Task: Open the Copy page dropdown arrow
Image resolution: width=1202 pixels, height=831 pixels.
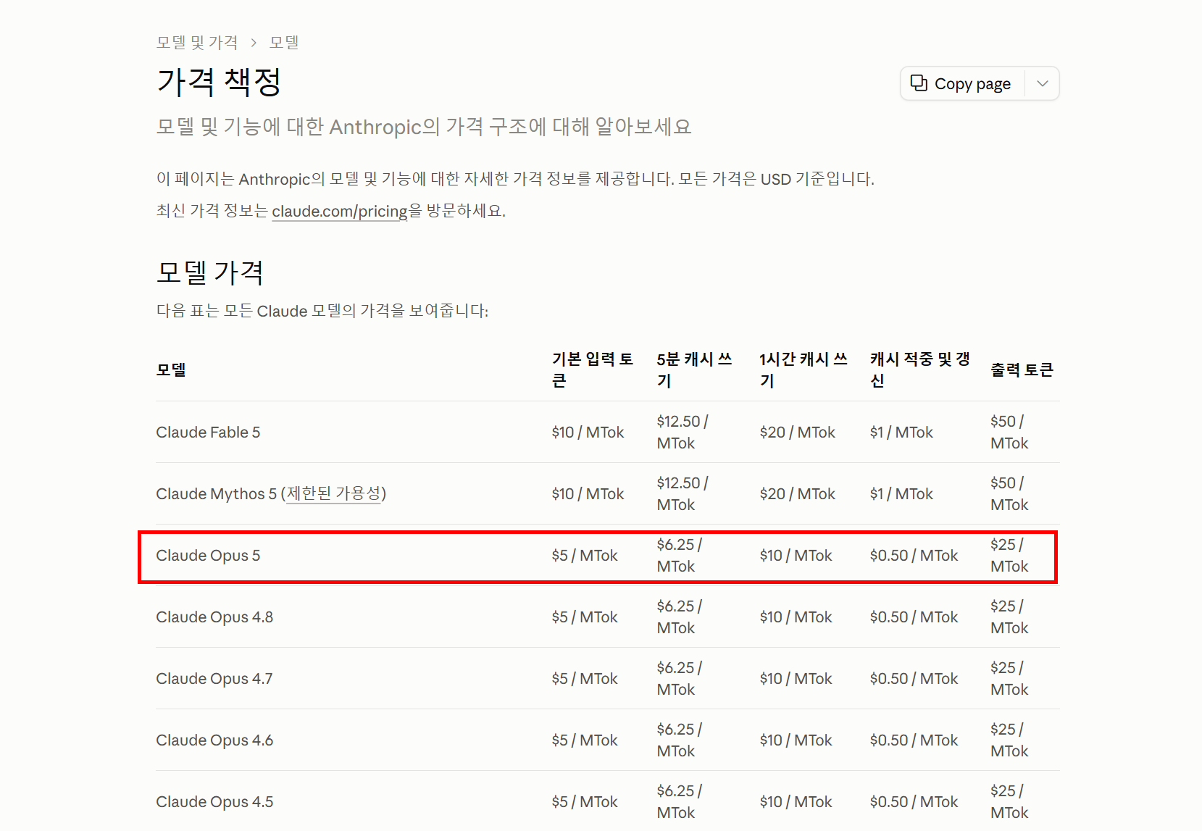Action: 1043,84
